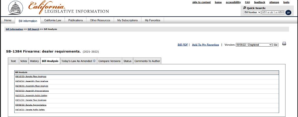Expand the Version dropdown showing 09/30/22 - Chaptered
Image resolution: width=298 pixels, height=117 pixels.
pos(254,45)
